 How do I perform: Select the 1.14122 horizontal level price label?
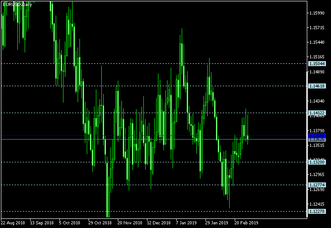coord(317,113)
